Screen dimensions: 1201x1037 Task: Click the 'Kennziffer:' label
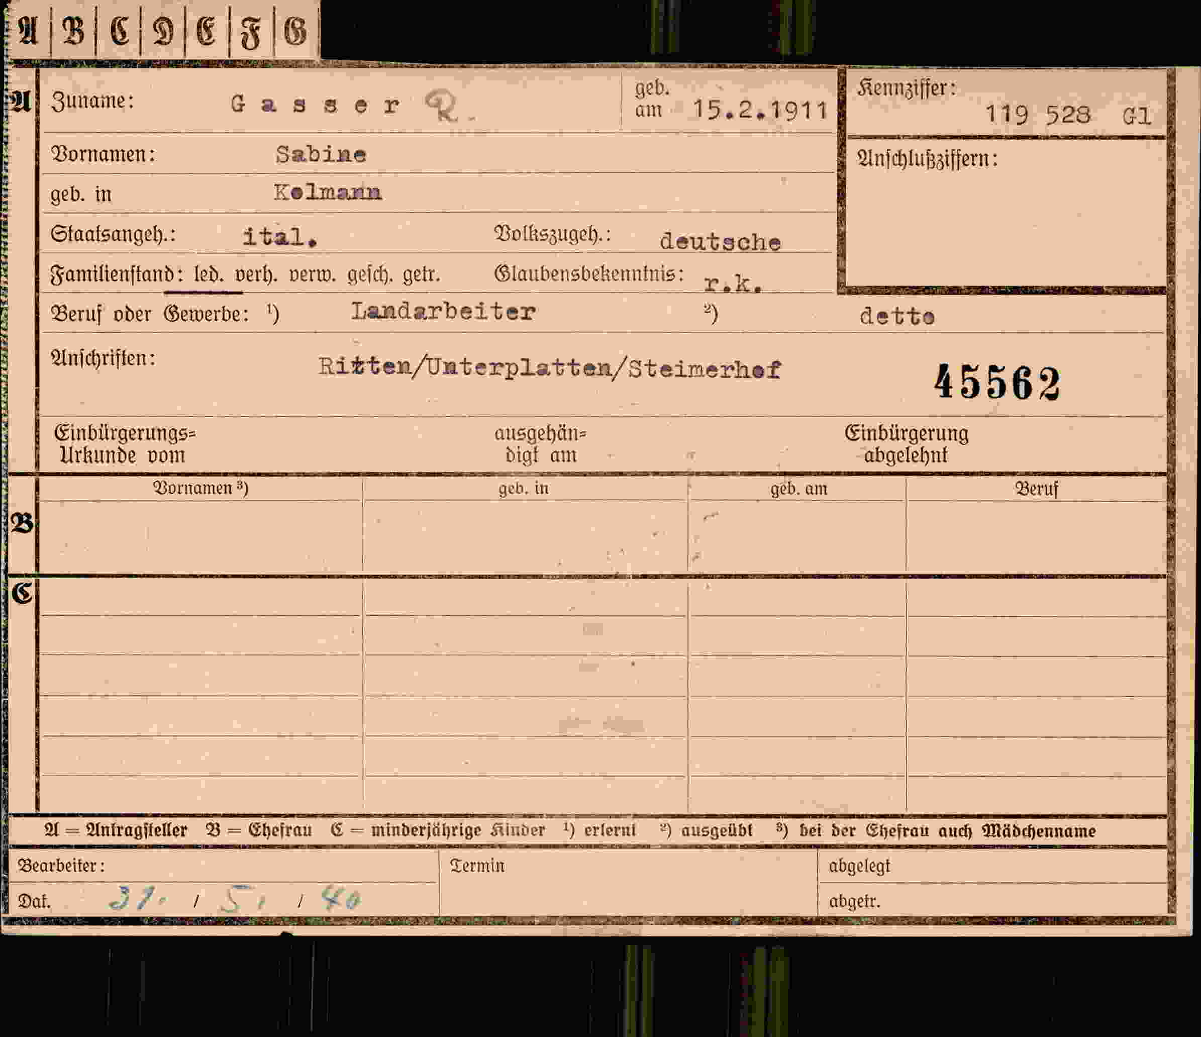click(907, 88)
